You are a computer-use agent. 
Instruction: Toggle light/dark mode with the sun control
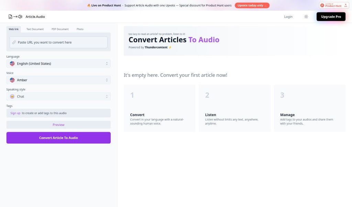[306, 16]
